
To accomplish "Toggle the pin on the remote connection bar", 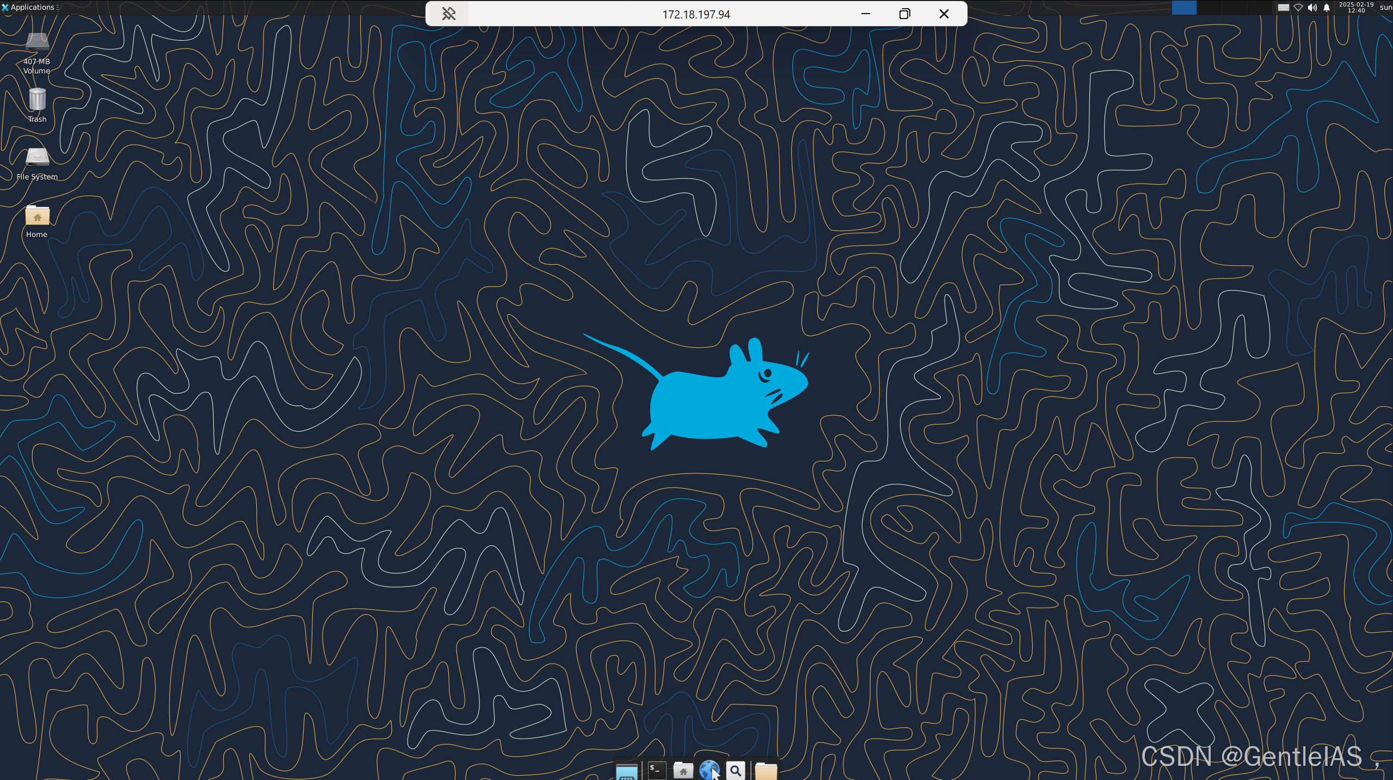I will pyautogui.click(x=448, y=14).
